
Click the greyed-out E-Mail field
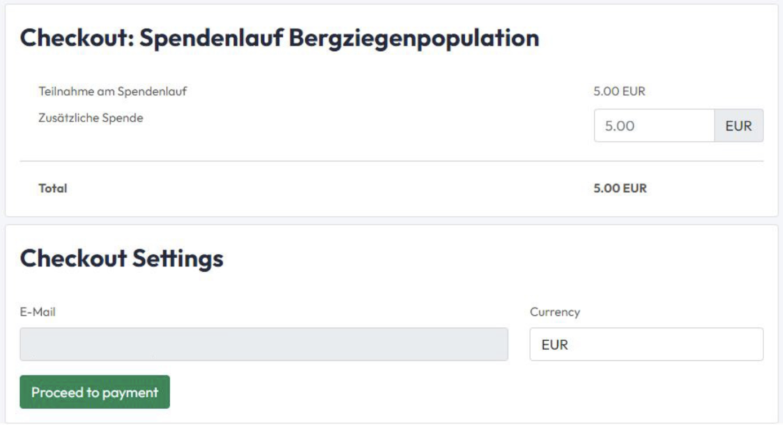(264, 344)
